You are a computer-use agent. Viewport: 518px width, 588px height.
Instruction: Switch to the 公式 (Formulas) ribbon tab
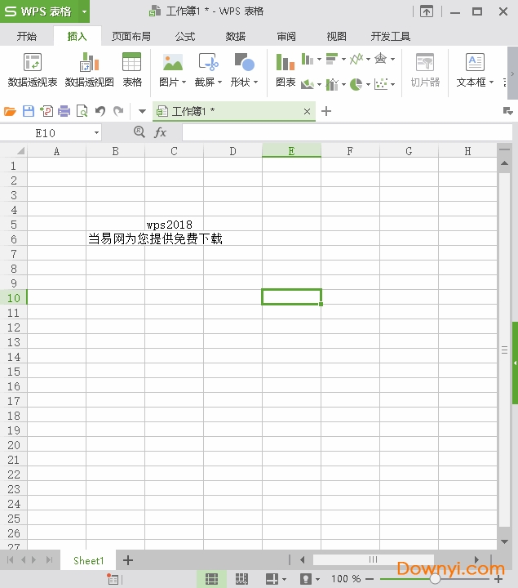point(185,36)
